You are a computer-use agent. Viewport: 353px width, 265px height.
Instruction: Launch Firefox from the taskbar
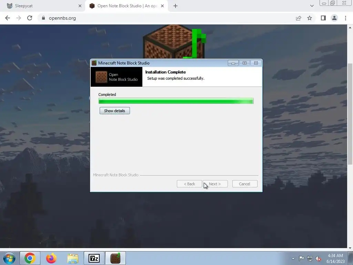51,258
